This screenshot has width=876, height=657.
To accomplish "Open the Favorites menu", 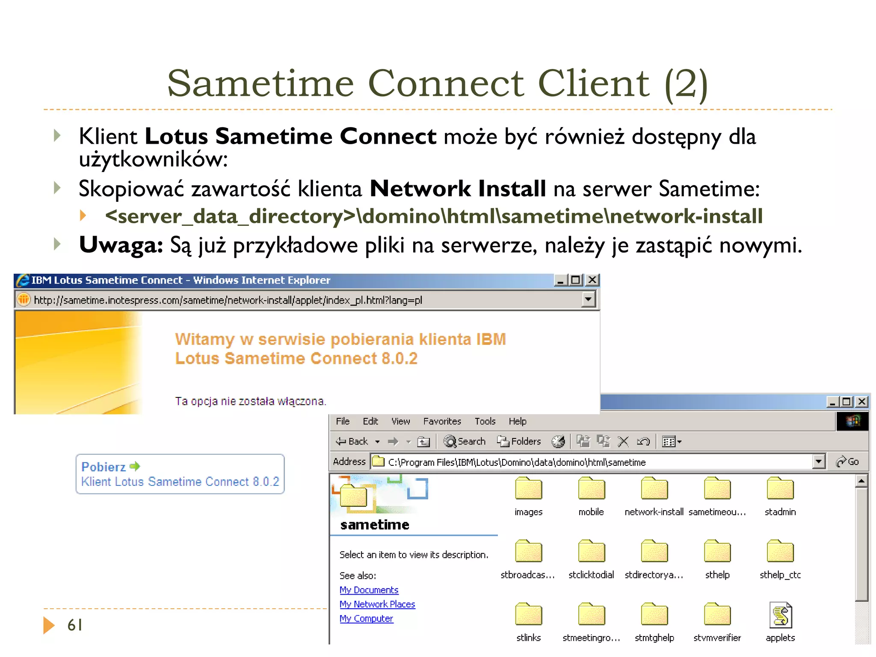I will (x=442, y=421).
